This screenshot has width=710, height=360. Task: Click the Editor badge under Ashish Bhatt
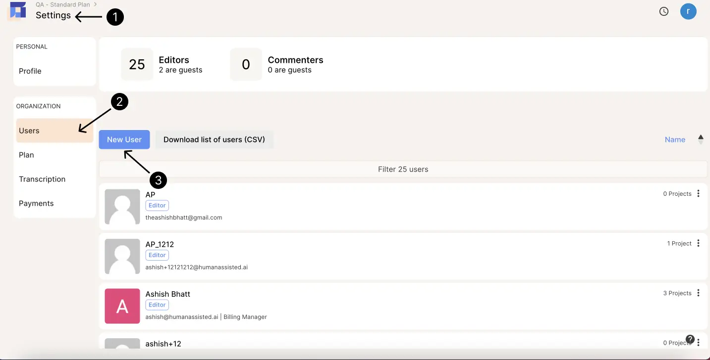(157, 305)
